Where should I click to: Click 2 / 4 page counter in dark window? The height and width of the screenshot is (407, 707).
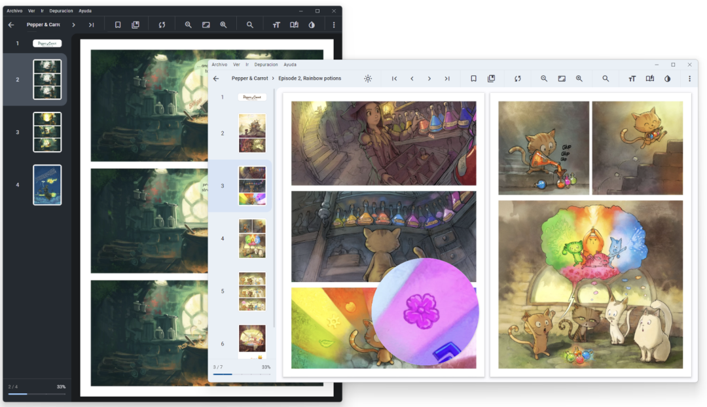(x=13, y=387)
